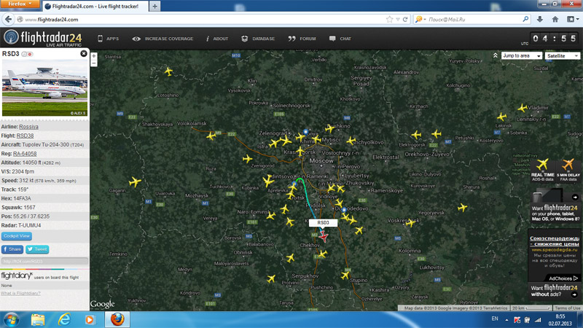
Task: Click the fr24.com/RSD3 flight URL field
Action: [44, 261]
